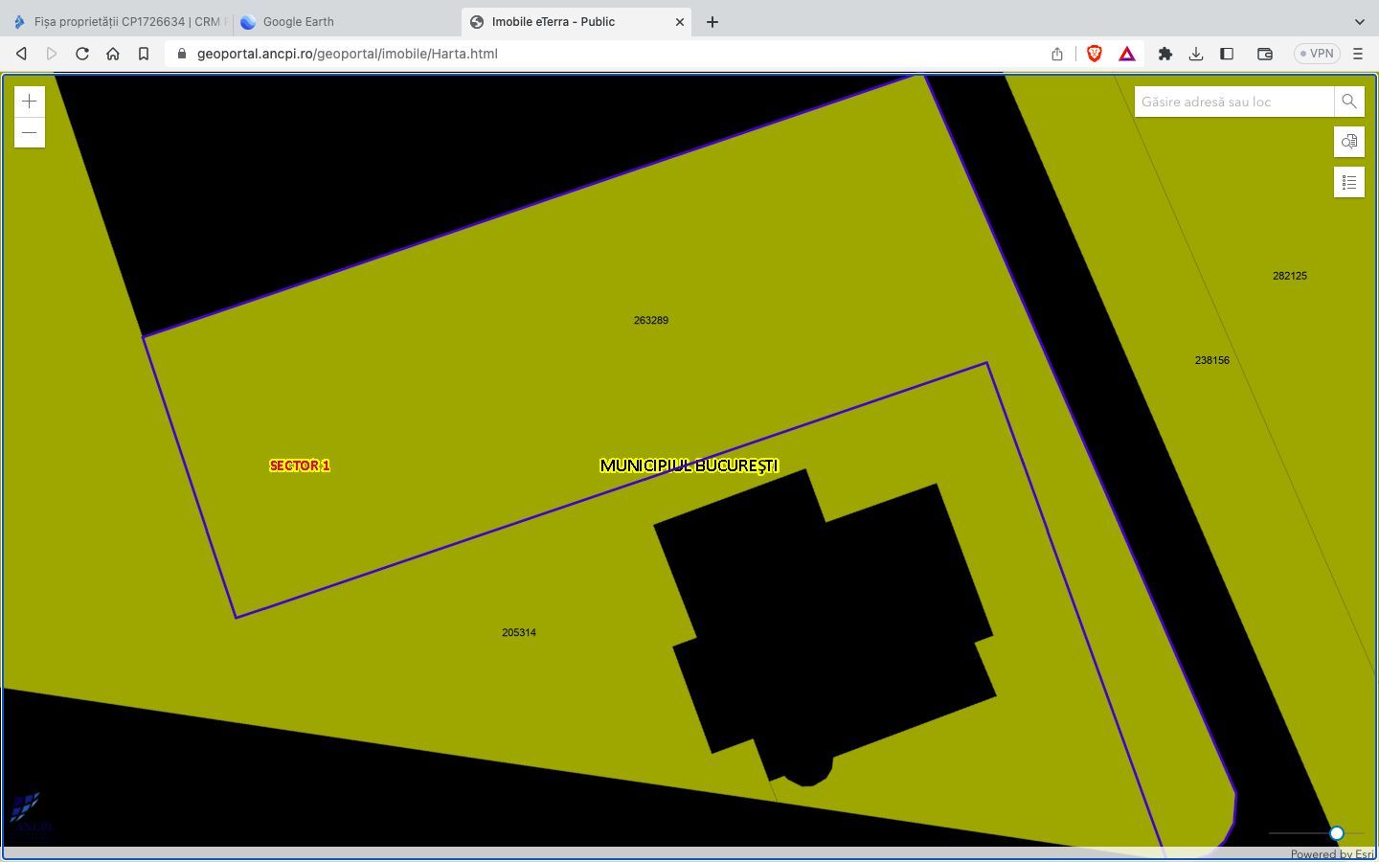Zoom out of the map
1379x862 pixels.
[x=30, y=132]
